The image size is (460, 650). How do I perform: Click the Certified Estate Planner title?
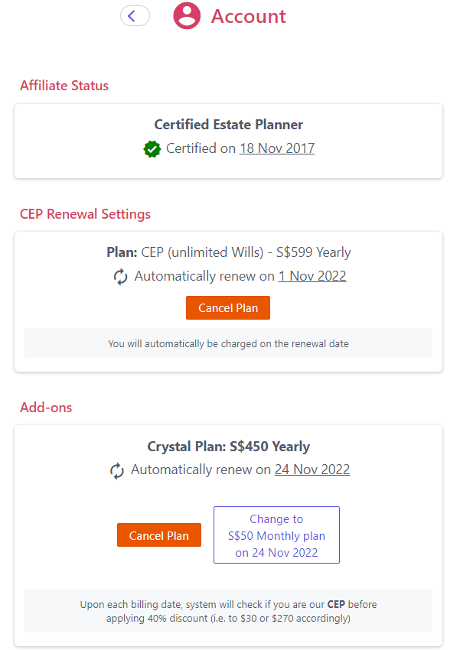228,124
